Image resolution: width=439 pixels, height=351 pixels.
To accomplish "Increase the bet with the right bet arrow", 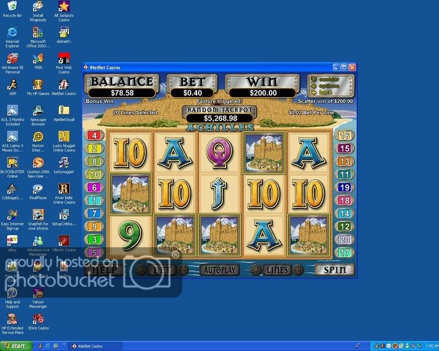I will click(183, 270).
